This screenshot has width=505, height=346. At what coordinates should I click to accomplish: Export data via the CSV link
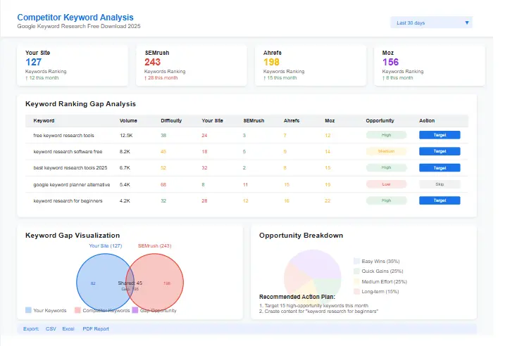point(51,328)
